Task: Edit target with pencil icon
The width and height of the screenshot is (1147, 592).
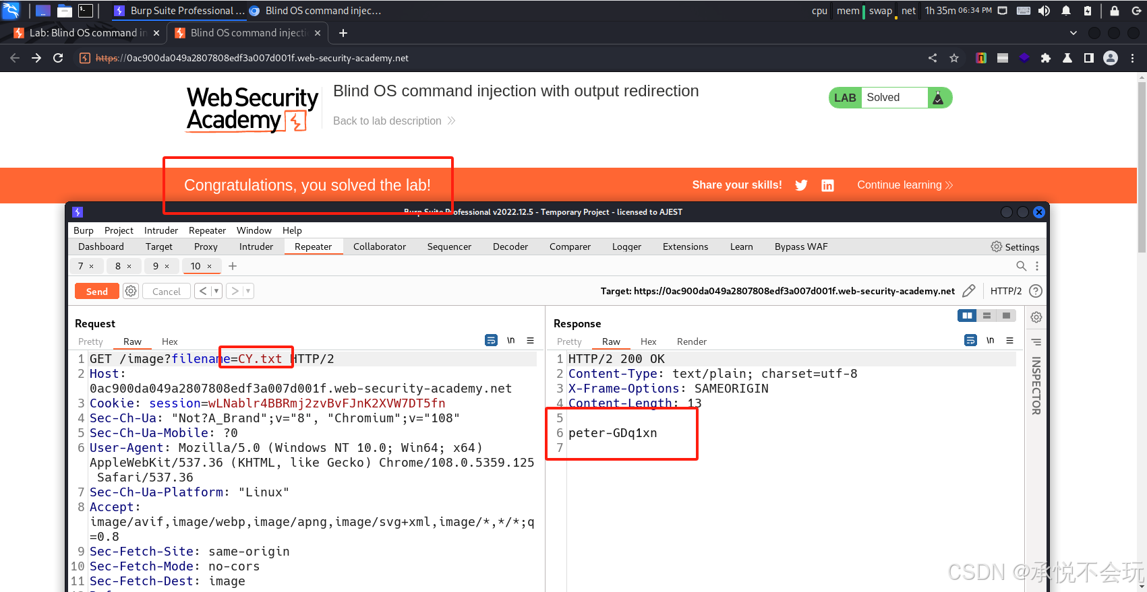Action: [x=969, y=291]
